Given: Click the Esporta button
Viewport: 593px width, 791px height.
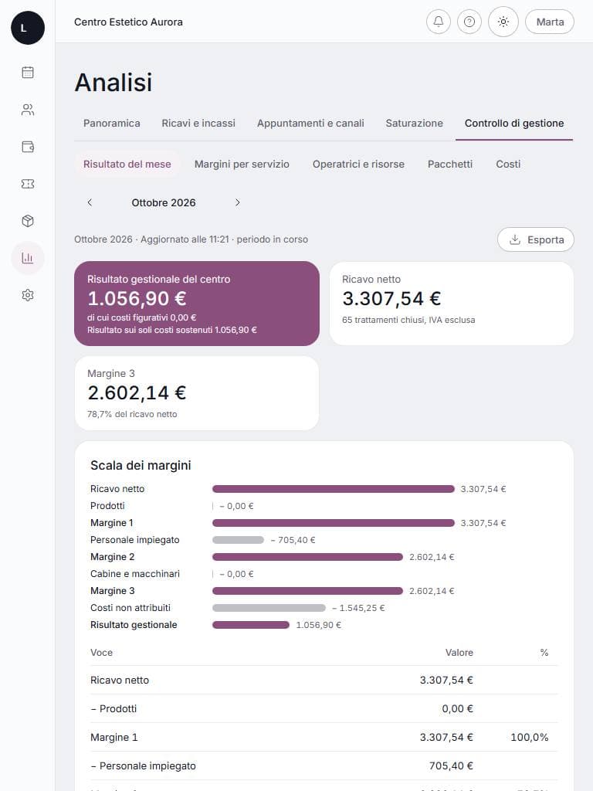Looking at the screenshot, I should click(536, 239).
